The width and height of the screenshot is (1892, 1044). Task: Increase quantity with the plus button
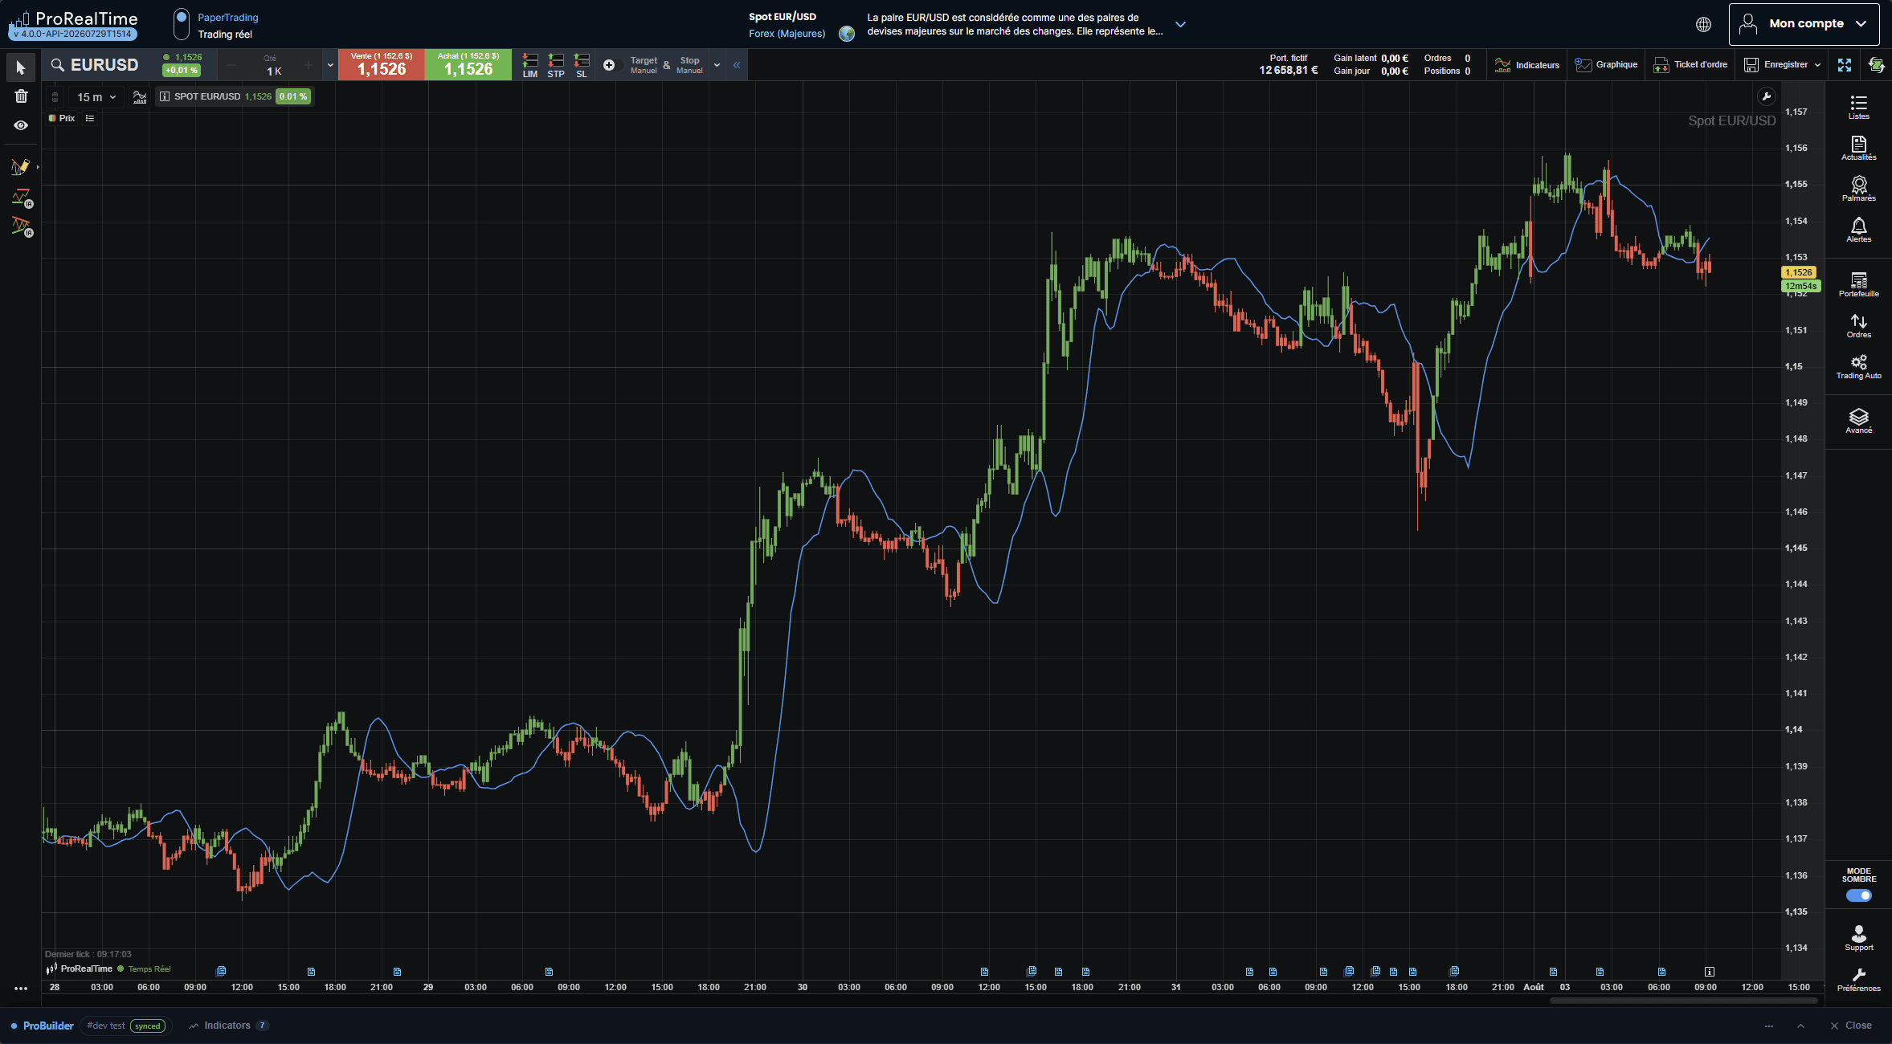click(x=308, y=65)
